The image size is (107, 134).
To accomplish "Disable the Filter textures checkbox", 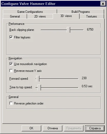I will coord(11,37).
